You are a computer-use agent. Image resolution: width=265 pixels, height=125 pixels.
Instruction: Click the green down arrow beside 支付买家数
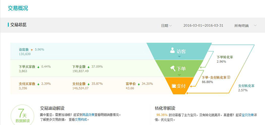click(38, 84)
